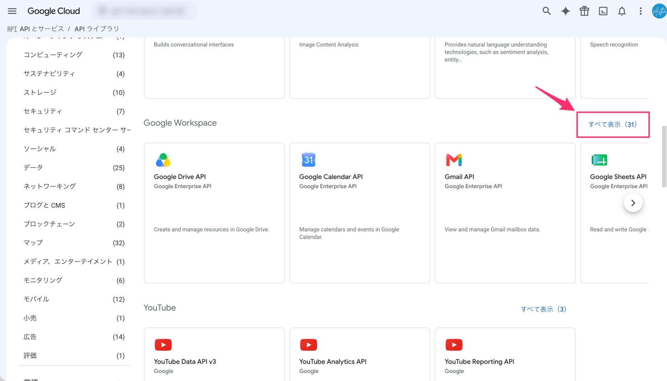Filter by ネットワーキング category
The width and height of the screenshot is (667, 381).
[x=74, y=186]
